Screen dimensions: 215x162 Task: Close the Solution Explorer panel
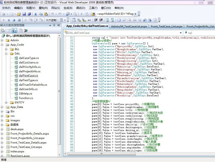point(59,25)
